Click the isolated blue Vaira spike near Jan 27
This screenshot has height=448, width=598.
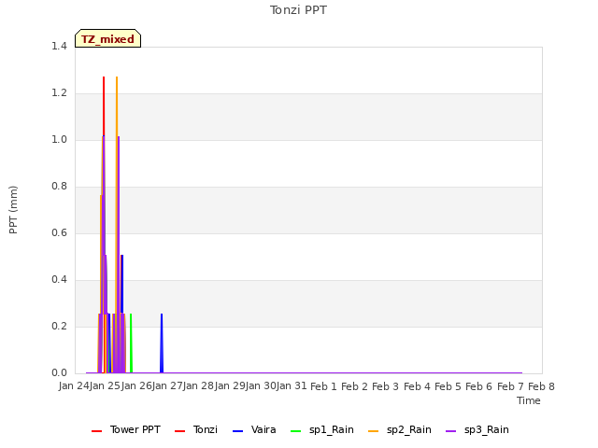[x=162, y=343]
